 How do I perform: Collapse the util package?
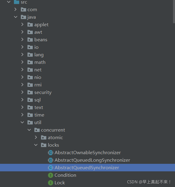click(22, 122)
